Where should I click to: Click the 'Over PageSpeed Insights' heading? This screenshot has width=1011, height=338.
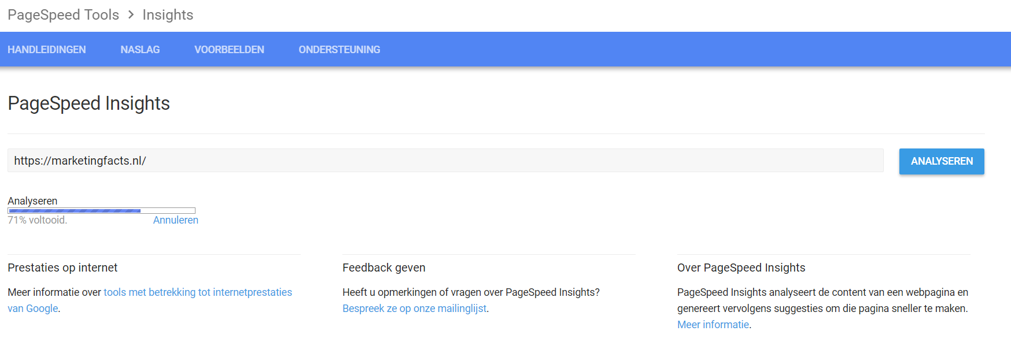point(741,268)
